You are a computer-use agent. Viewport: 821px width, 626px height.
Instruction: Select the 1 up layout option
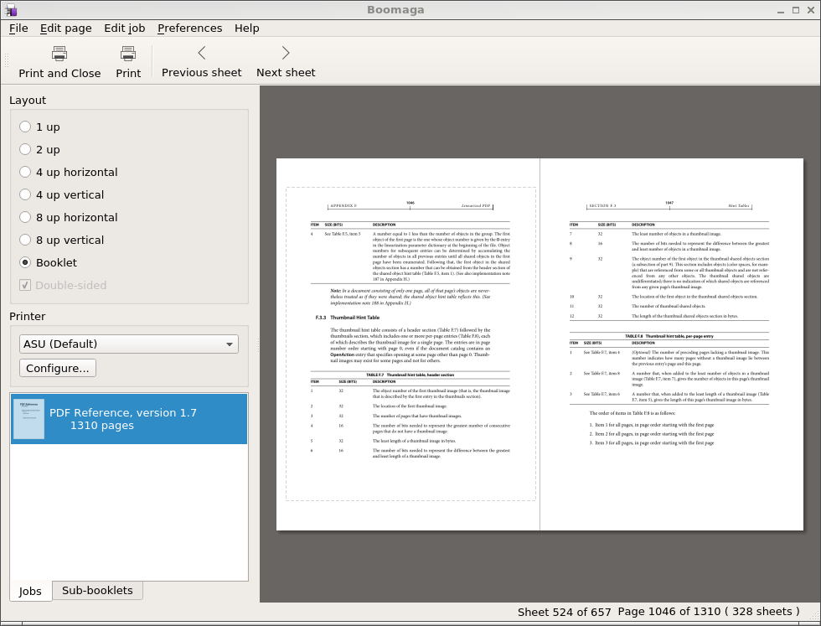[25, 127]
